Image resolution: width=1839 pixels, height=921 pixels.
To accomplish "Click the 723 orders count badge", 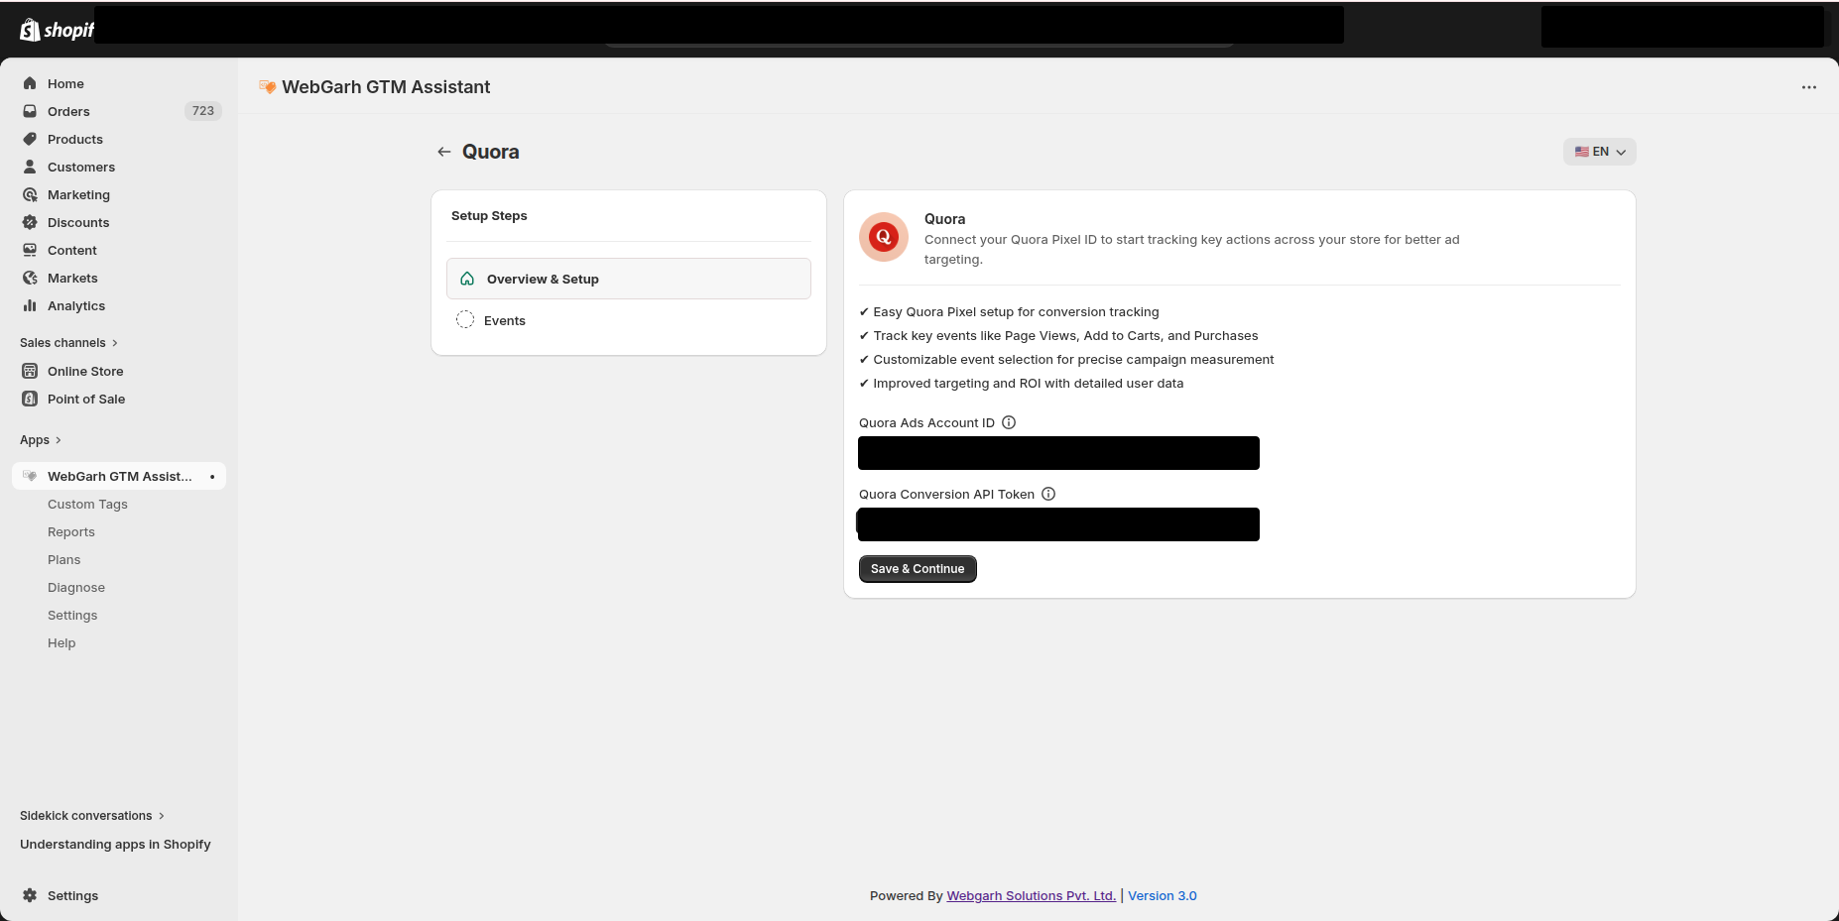I will tap(203, 111).
